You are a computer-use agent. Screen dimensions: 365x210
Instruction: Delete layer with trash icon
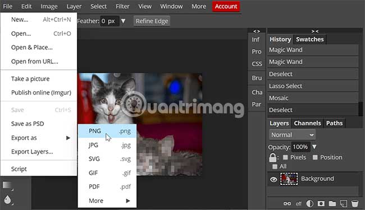coord(355,203)
